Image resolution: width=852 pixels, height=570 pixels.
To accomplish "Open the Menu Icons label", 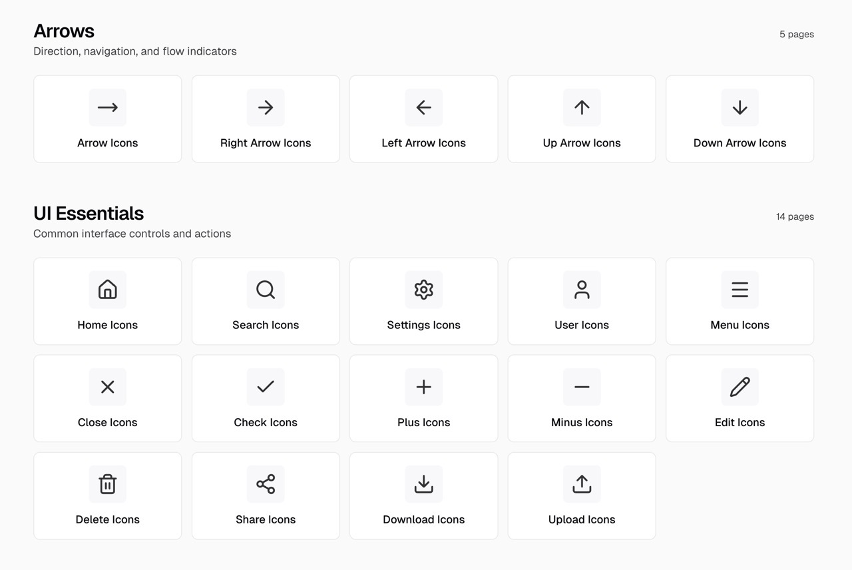I will tap(740, 325).
